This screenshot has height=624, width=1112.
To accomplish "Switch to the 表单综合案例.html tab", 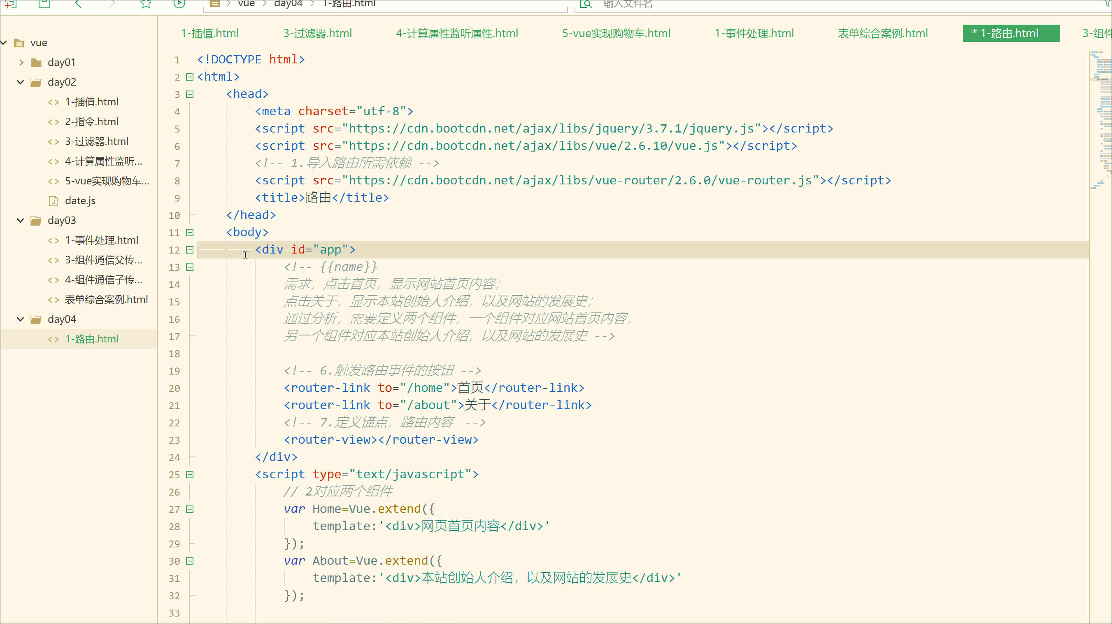I will click(882, 33).
